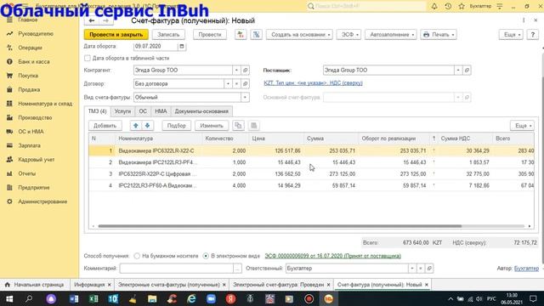Click the Записать button

tap(168, 35)
